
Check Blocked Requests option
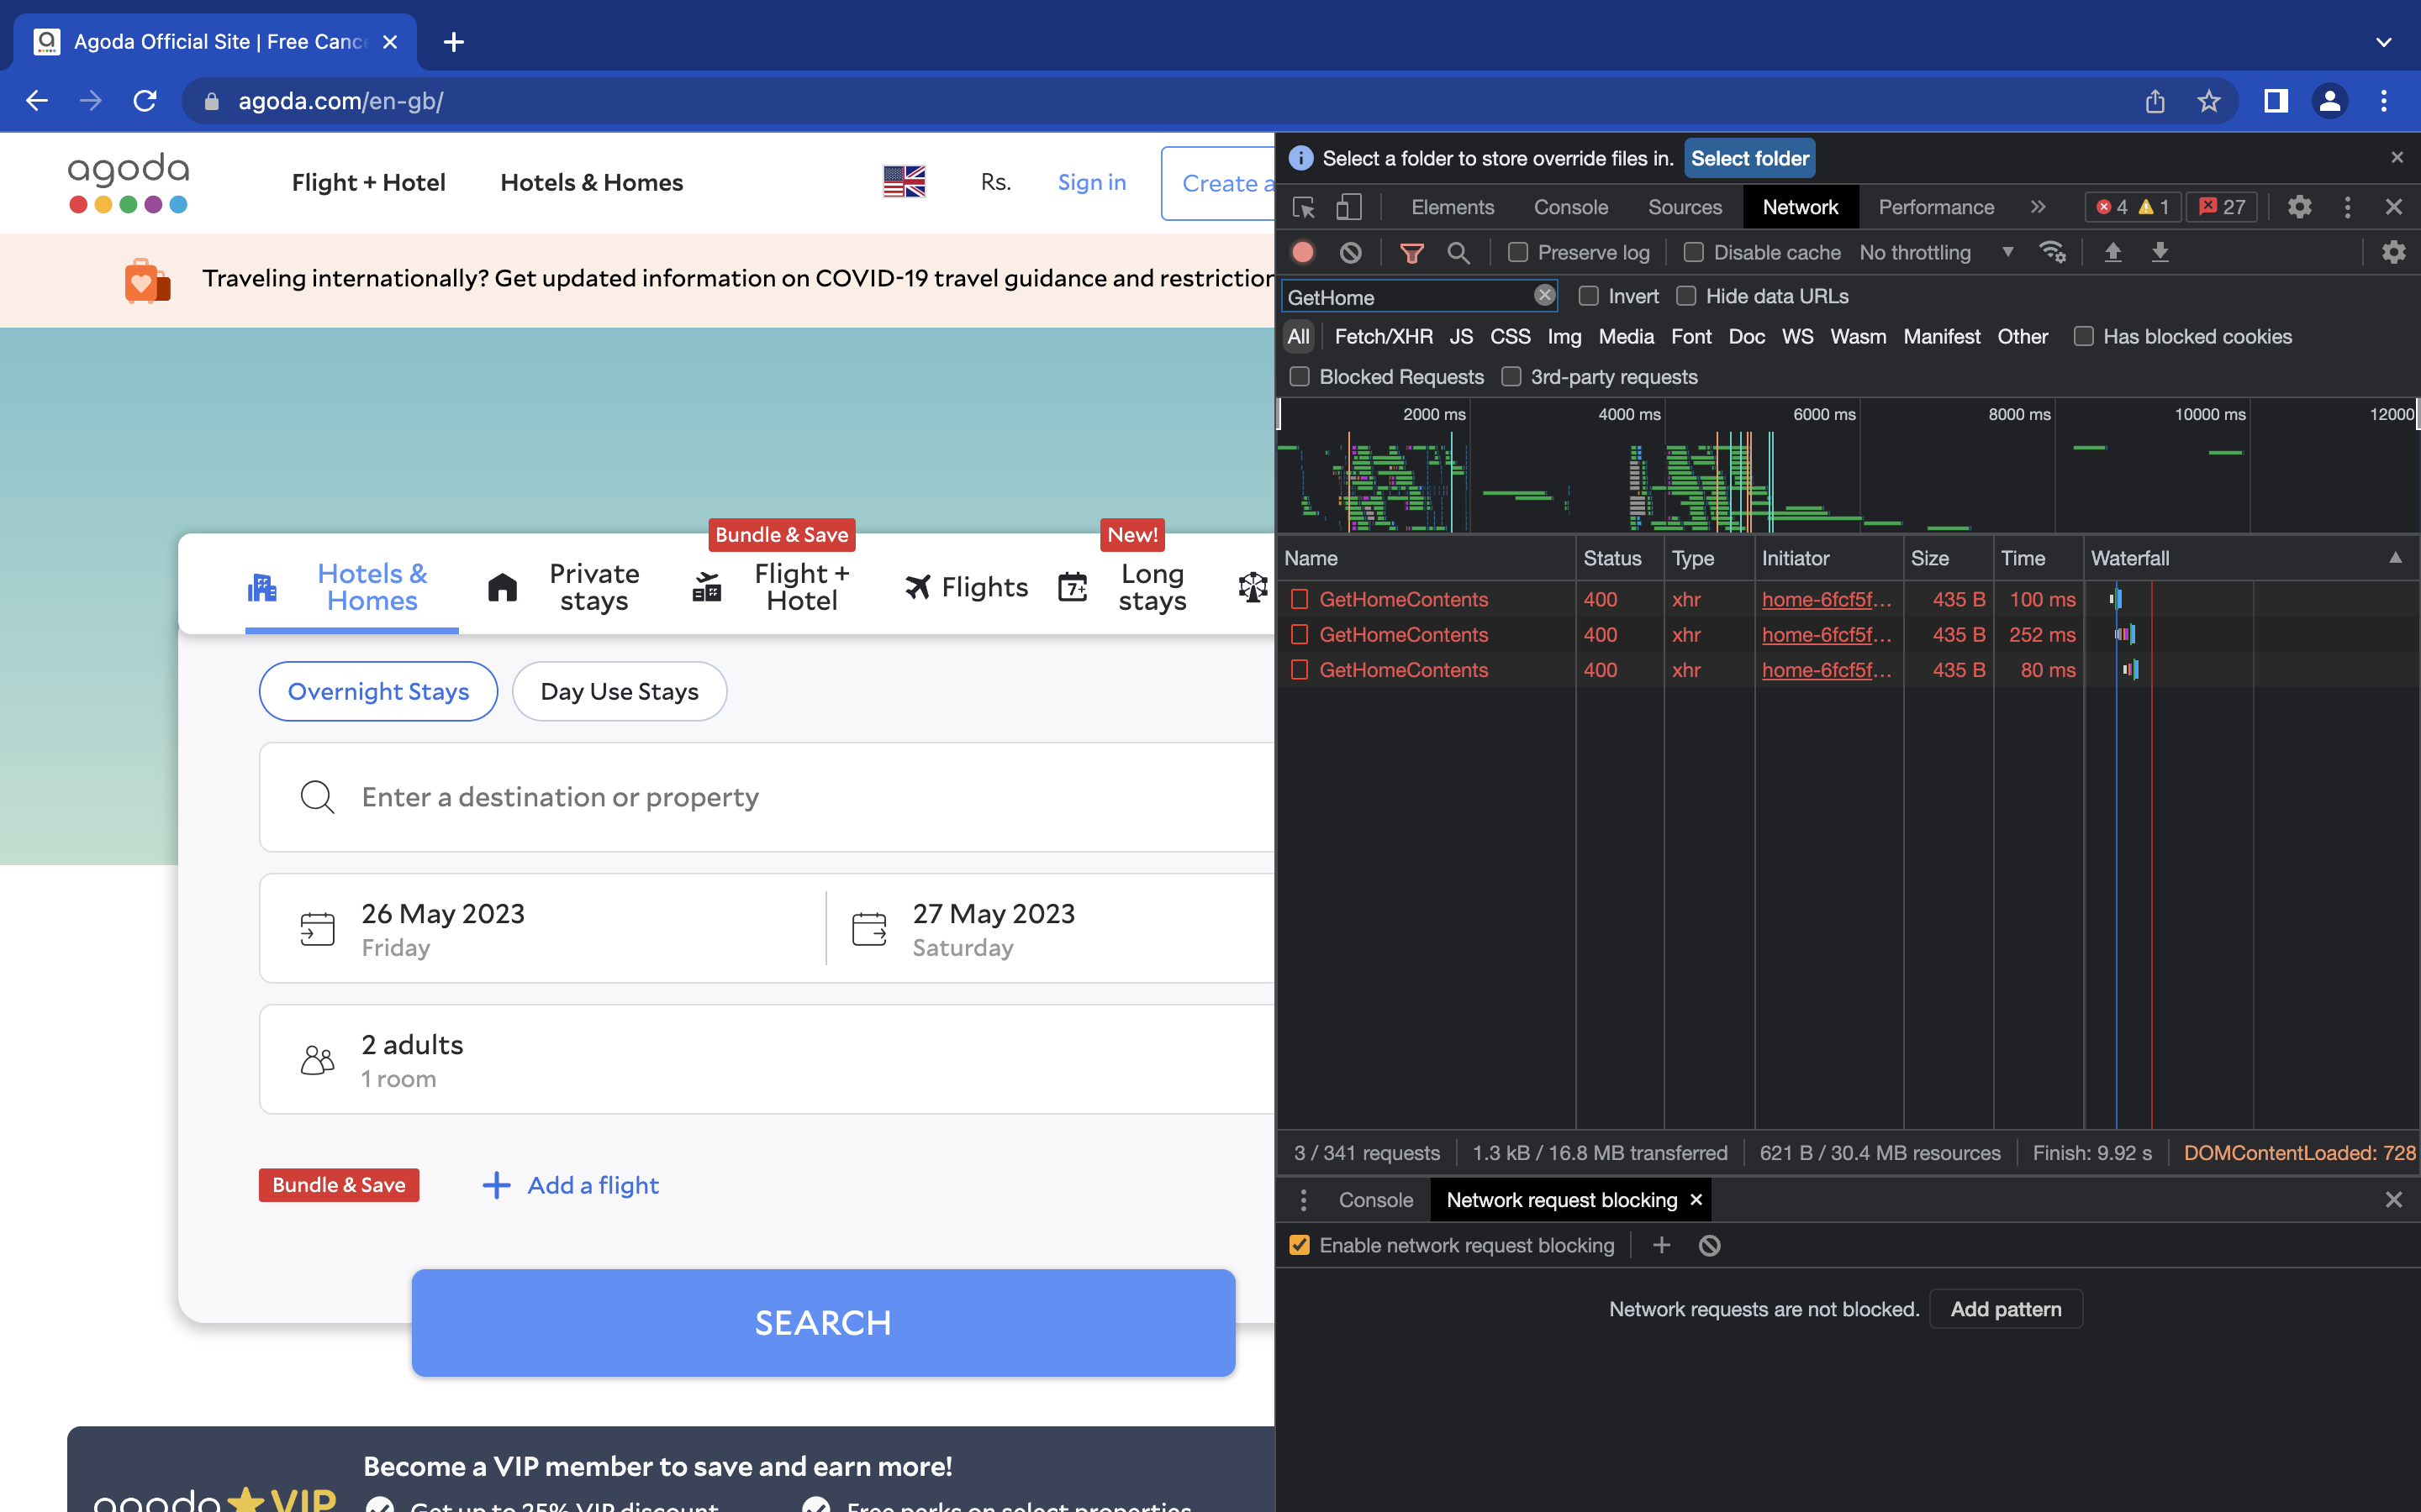(x=1300, y=377)
